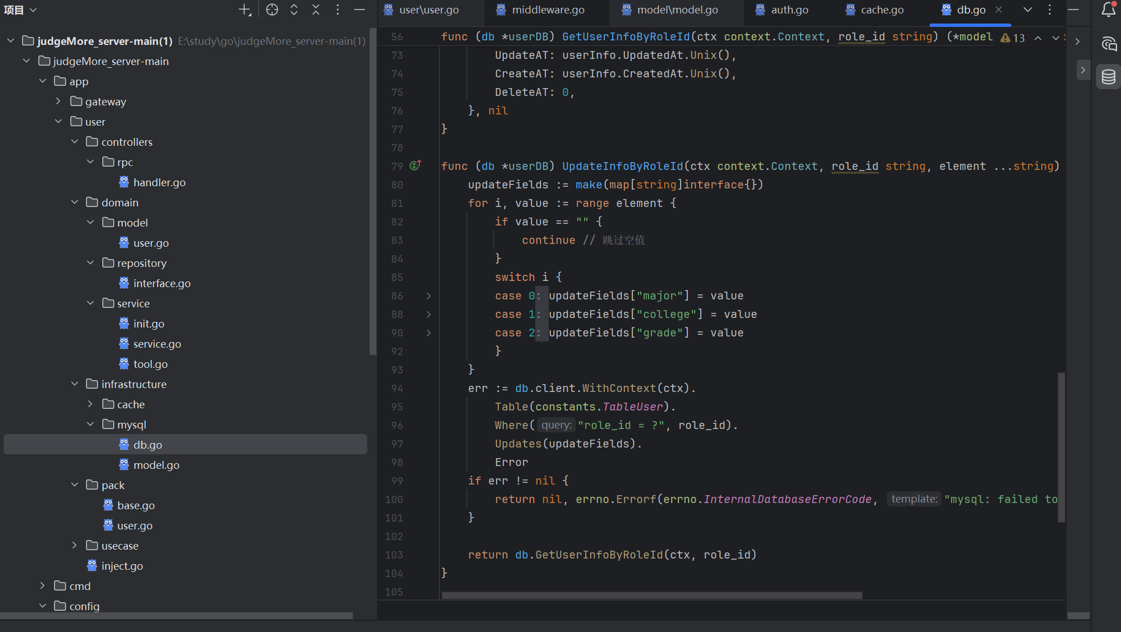The width and height of the screenshot is (1121, 632).
Task: Open the Database tool window icon
Action: [x=1108, y=77]
